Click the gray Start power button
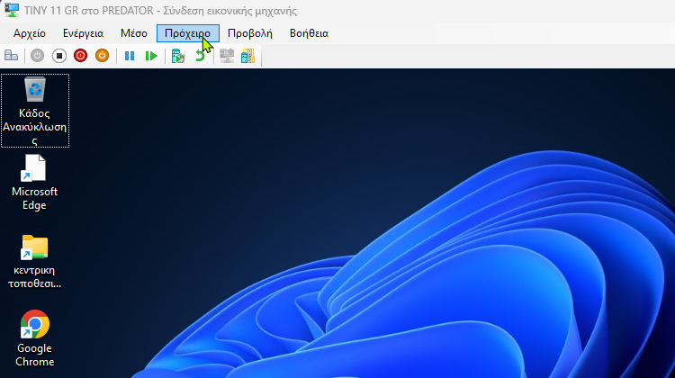The height and width of the screenshot is (378, 675). (x=37, y=56)
